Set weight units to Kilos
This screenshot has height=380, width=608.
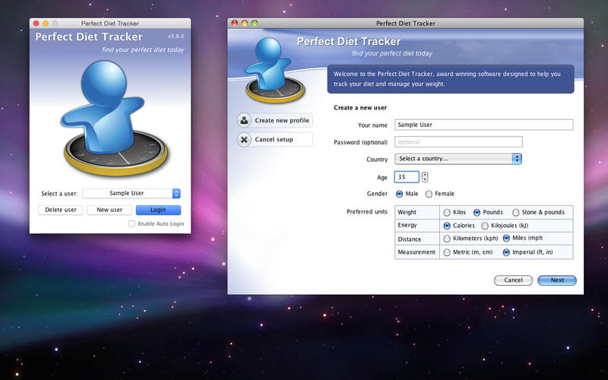tap(447, 212)
